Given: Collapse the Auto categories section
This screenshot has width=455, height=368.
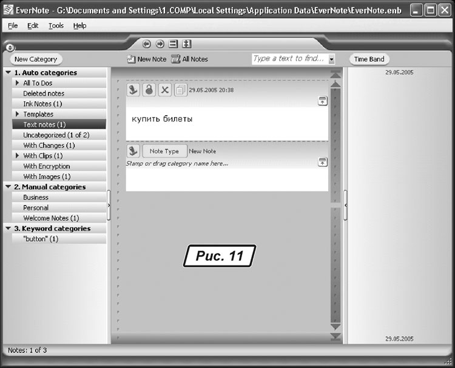Looking at the screenshot, I should [7, 73].
